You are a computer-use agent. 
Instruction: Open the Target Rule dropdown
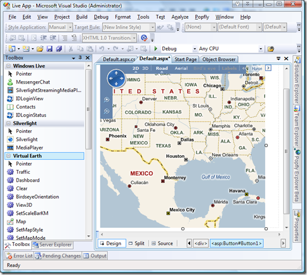(152, 27)
